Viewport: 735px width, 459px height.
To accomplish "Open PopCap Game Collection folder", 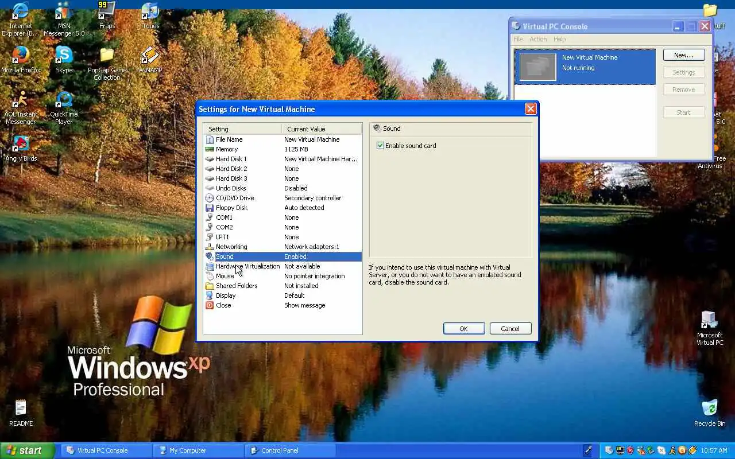I will click(x=107, y=63).
